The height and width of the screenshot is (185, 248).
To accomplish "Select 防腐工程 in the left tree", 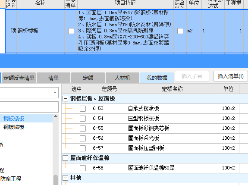I will tap(11, 179).
